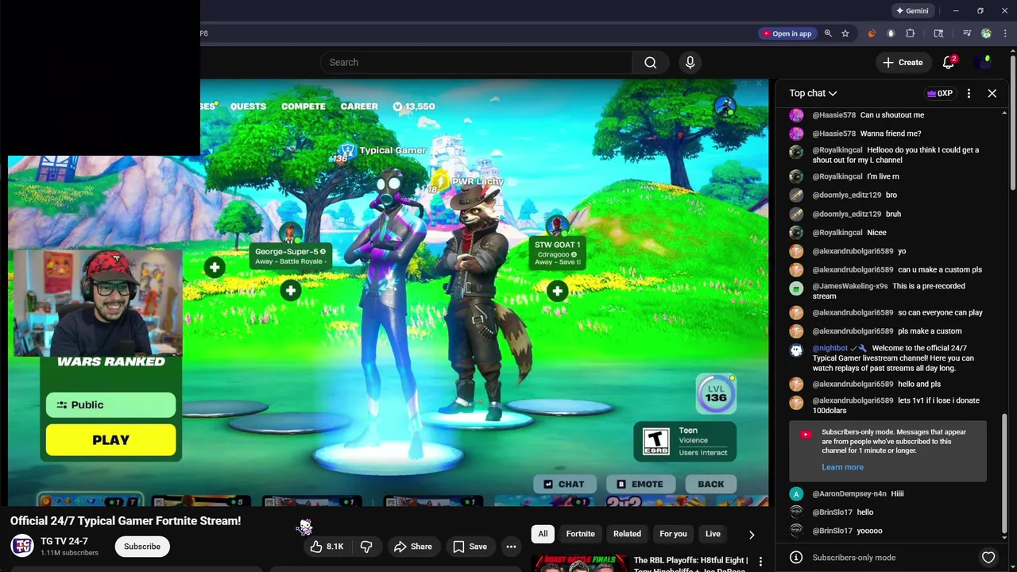Open browser media controls icon

967,33
